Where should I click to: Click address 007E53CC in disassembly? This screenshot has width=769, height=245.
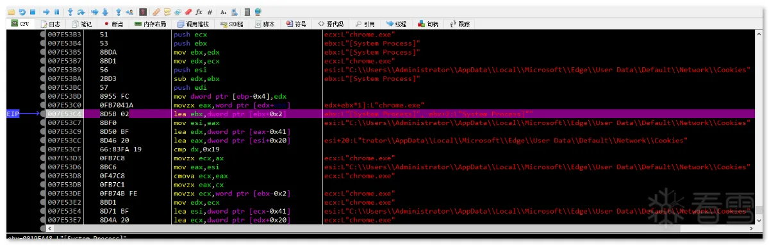(x=65, y=140)
